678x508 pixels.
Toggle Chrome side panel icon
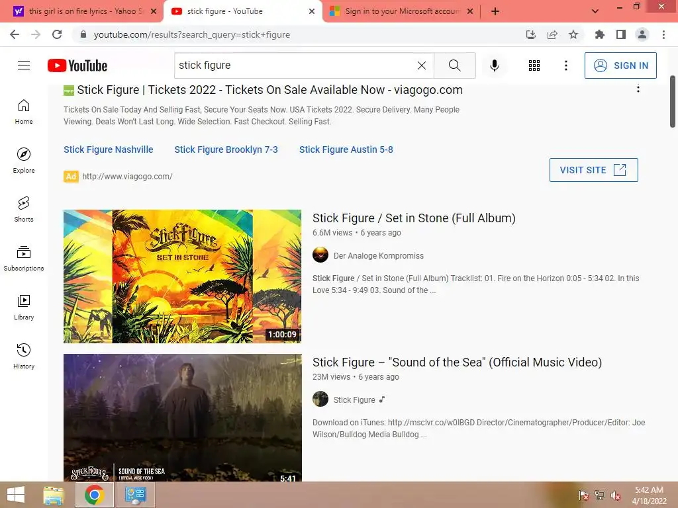[x=620, y=34]
